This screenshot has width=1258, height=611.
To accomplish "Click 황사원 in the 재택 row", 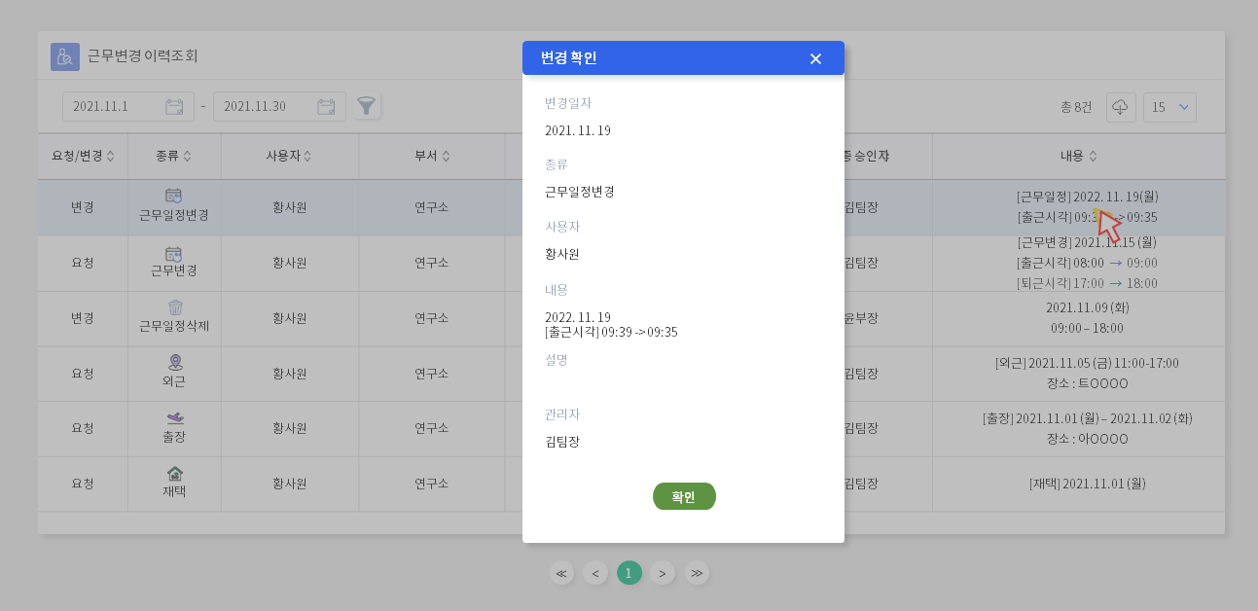I will click(x=290, y=484).
